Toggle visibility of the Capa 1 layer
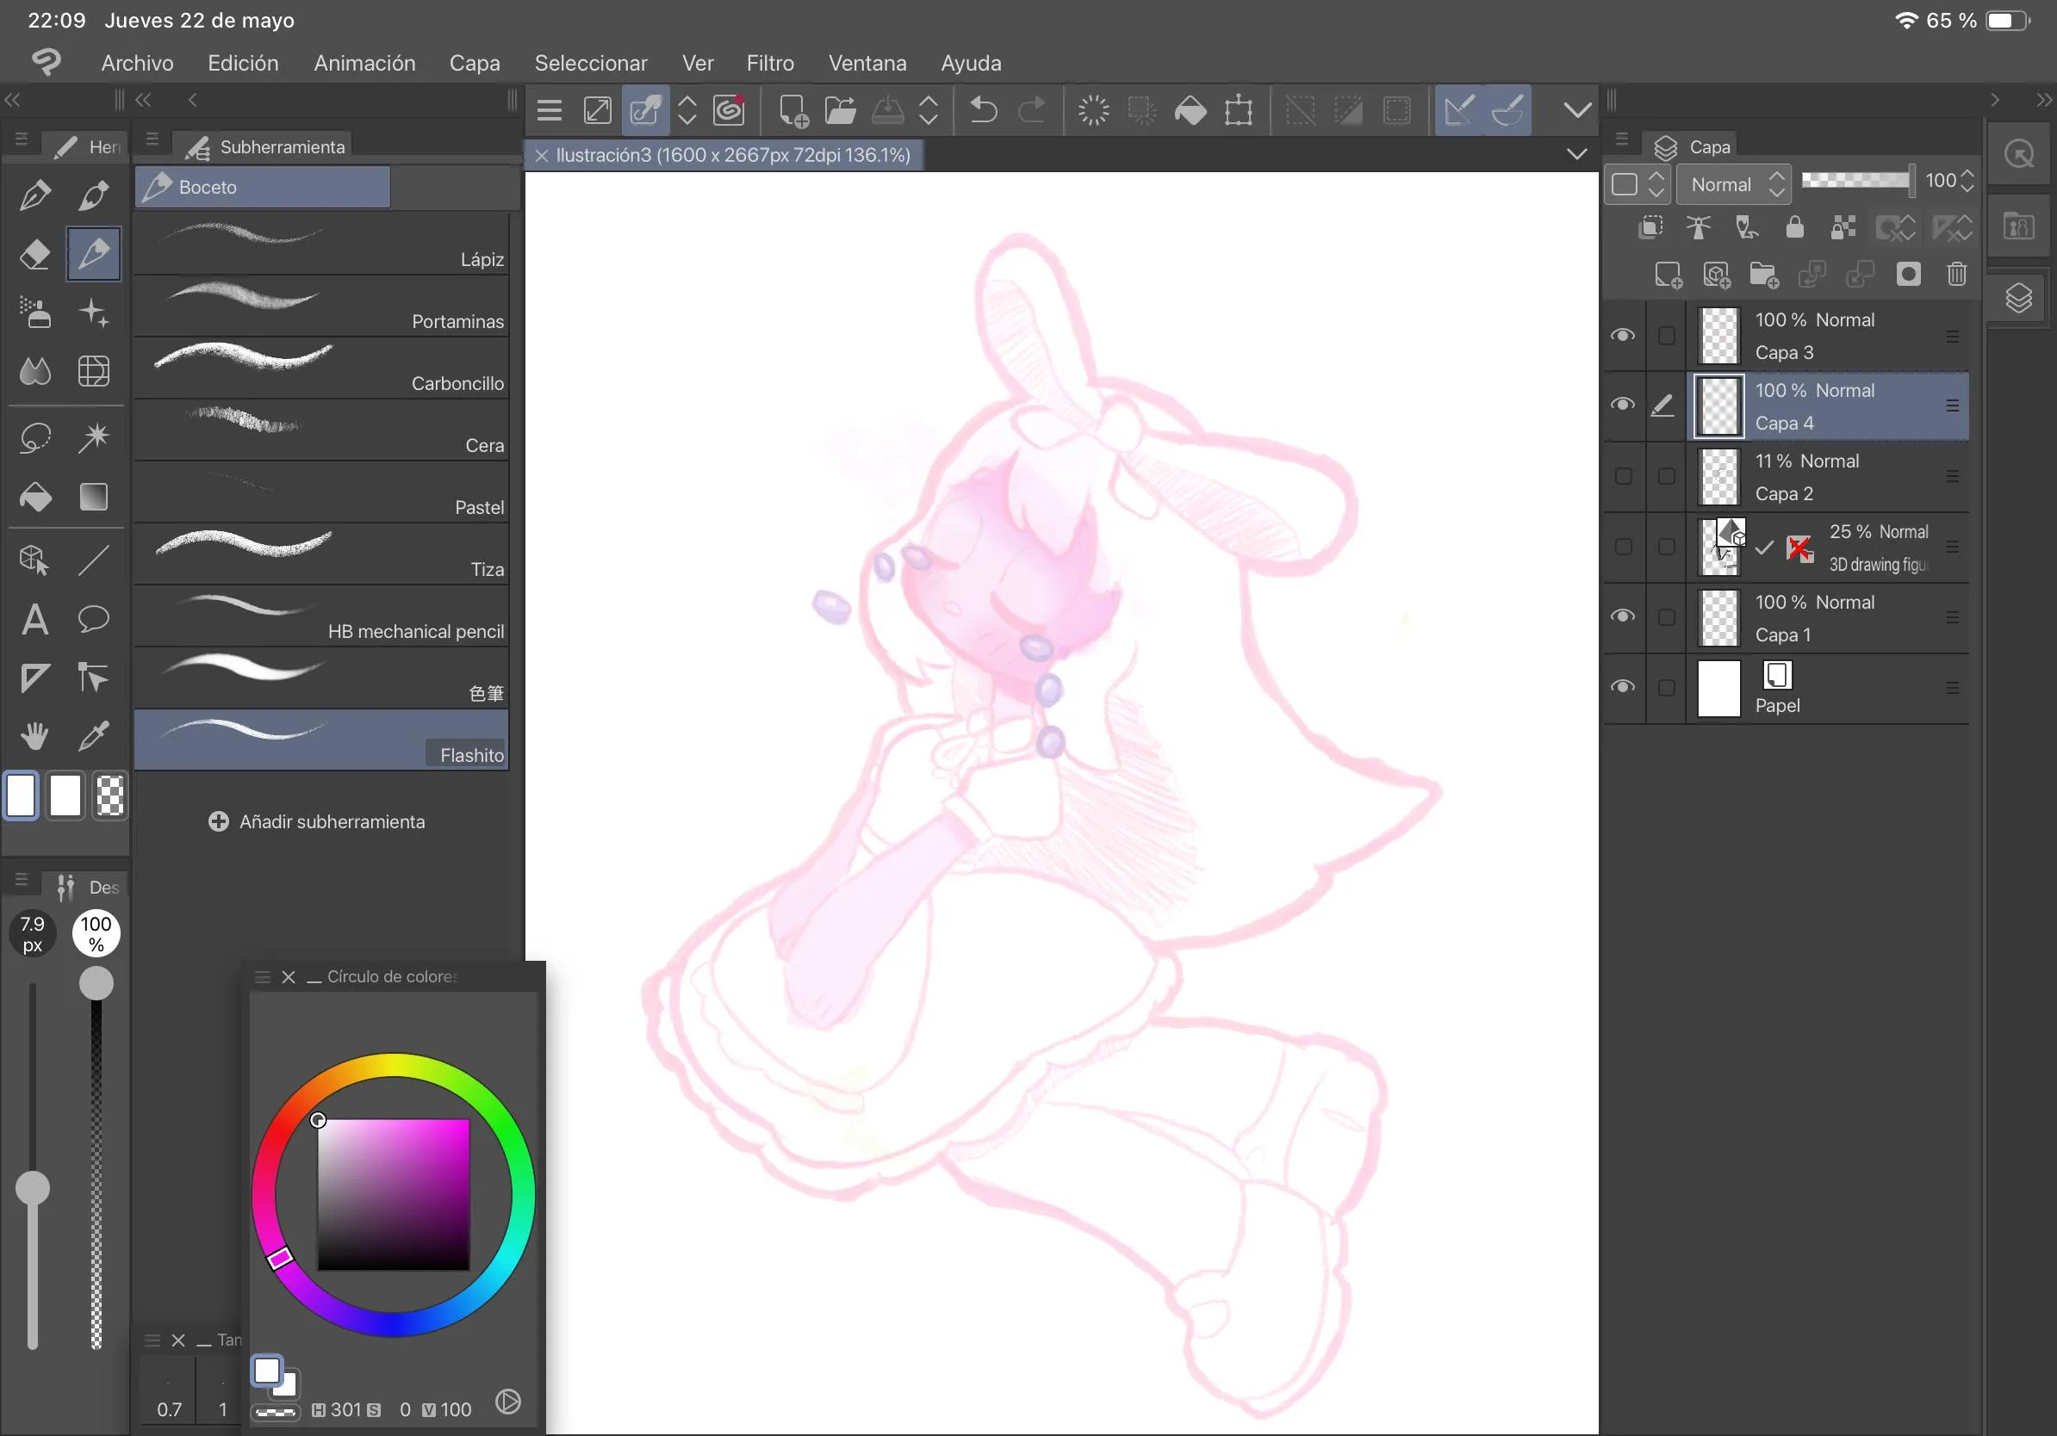The width and height of the screenshot is (2057, 1436). pos(1624,616)
